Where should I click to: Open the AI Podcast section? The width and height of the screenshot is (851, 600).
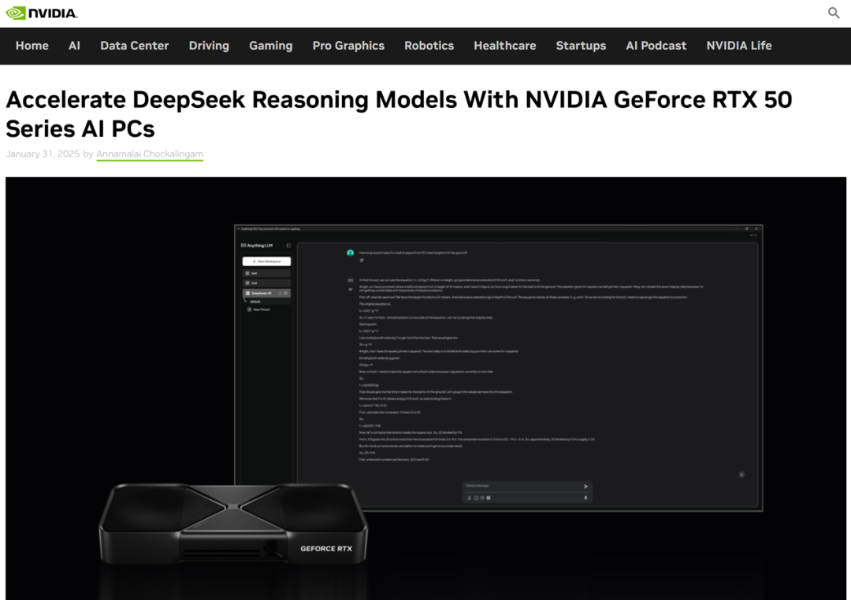point(656,46)
